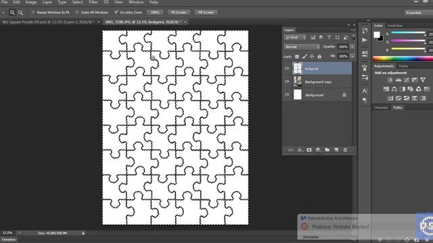Viewport: 433px width, 243px height.
Task: Click the Opacity 100% value field
Action: (x=343, y=47)
